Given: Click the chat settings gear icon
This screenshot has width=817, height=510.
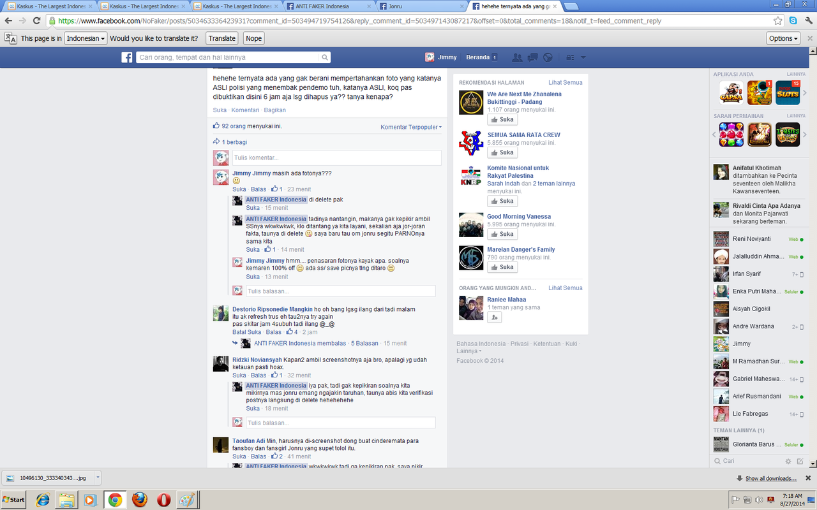Looking at the screenshot, I should [x=789, y=461].
